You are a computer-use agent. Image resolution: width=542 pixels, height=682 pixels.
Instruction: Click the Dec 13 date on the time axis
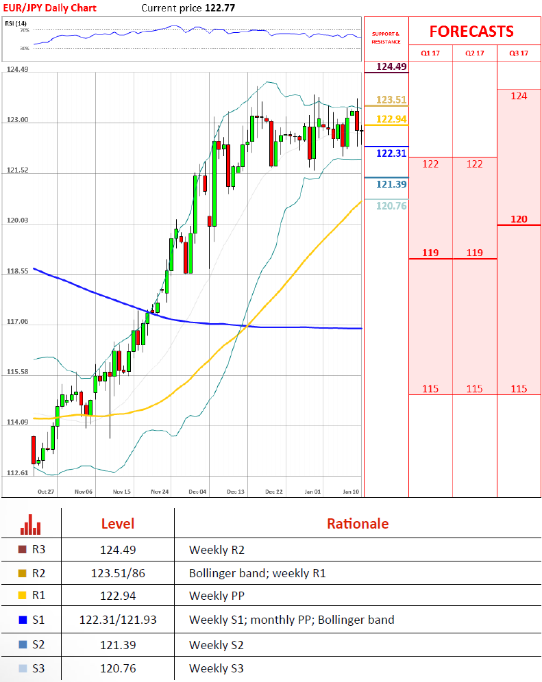point(236,492)
